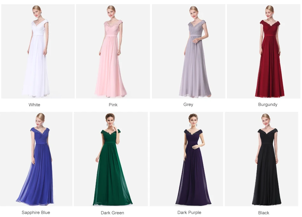Open the Grey dress photo
This screenshot has width=302, height=217.
[189, 51]
